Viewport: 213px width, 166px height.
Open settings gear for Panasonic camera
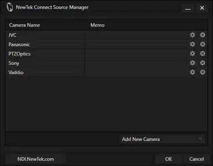pyautogui.click(x=192, y=44)
